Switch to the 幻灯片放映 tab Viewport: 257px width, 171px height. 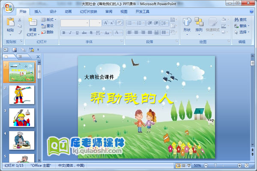pyautogui.click(x=89, y=12)
